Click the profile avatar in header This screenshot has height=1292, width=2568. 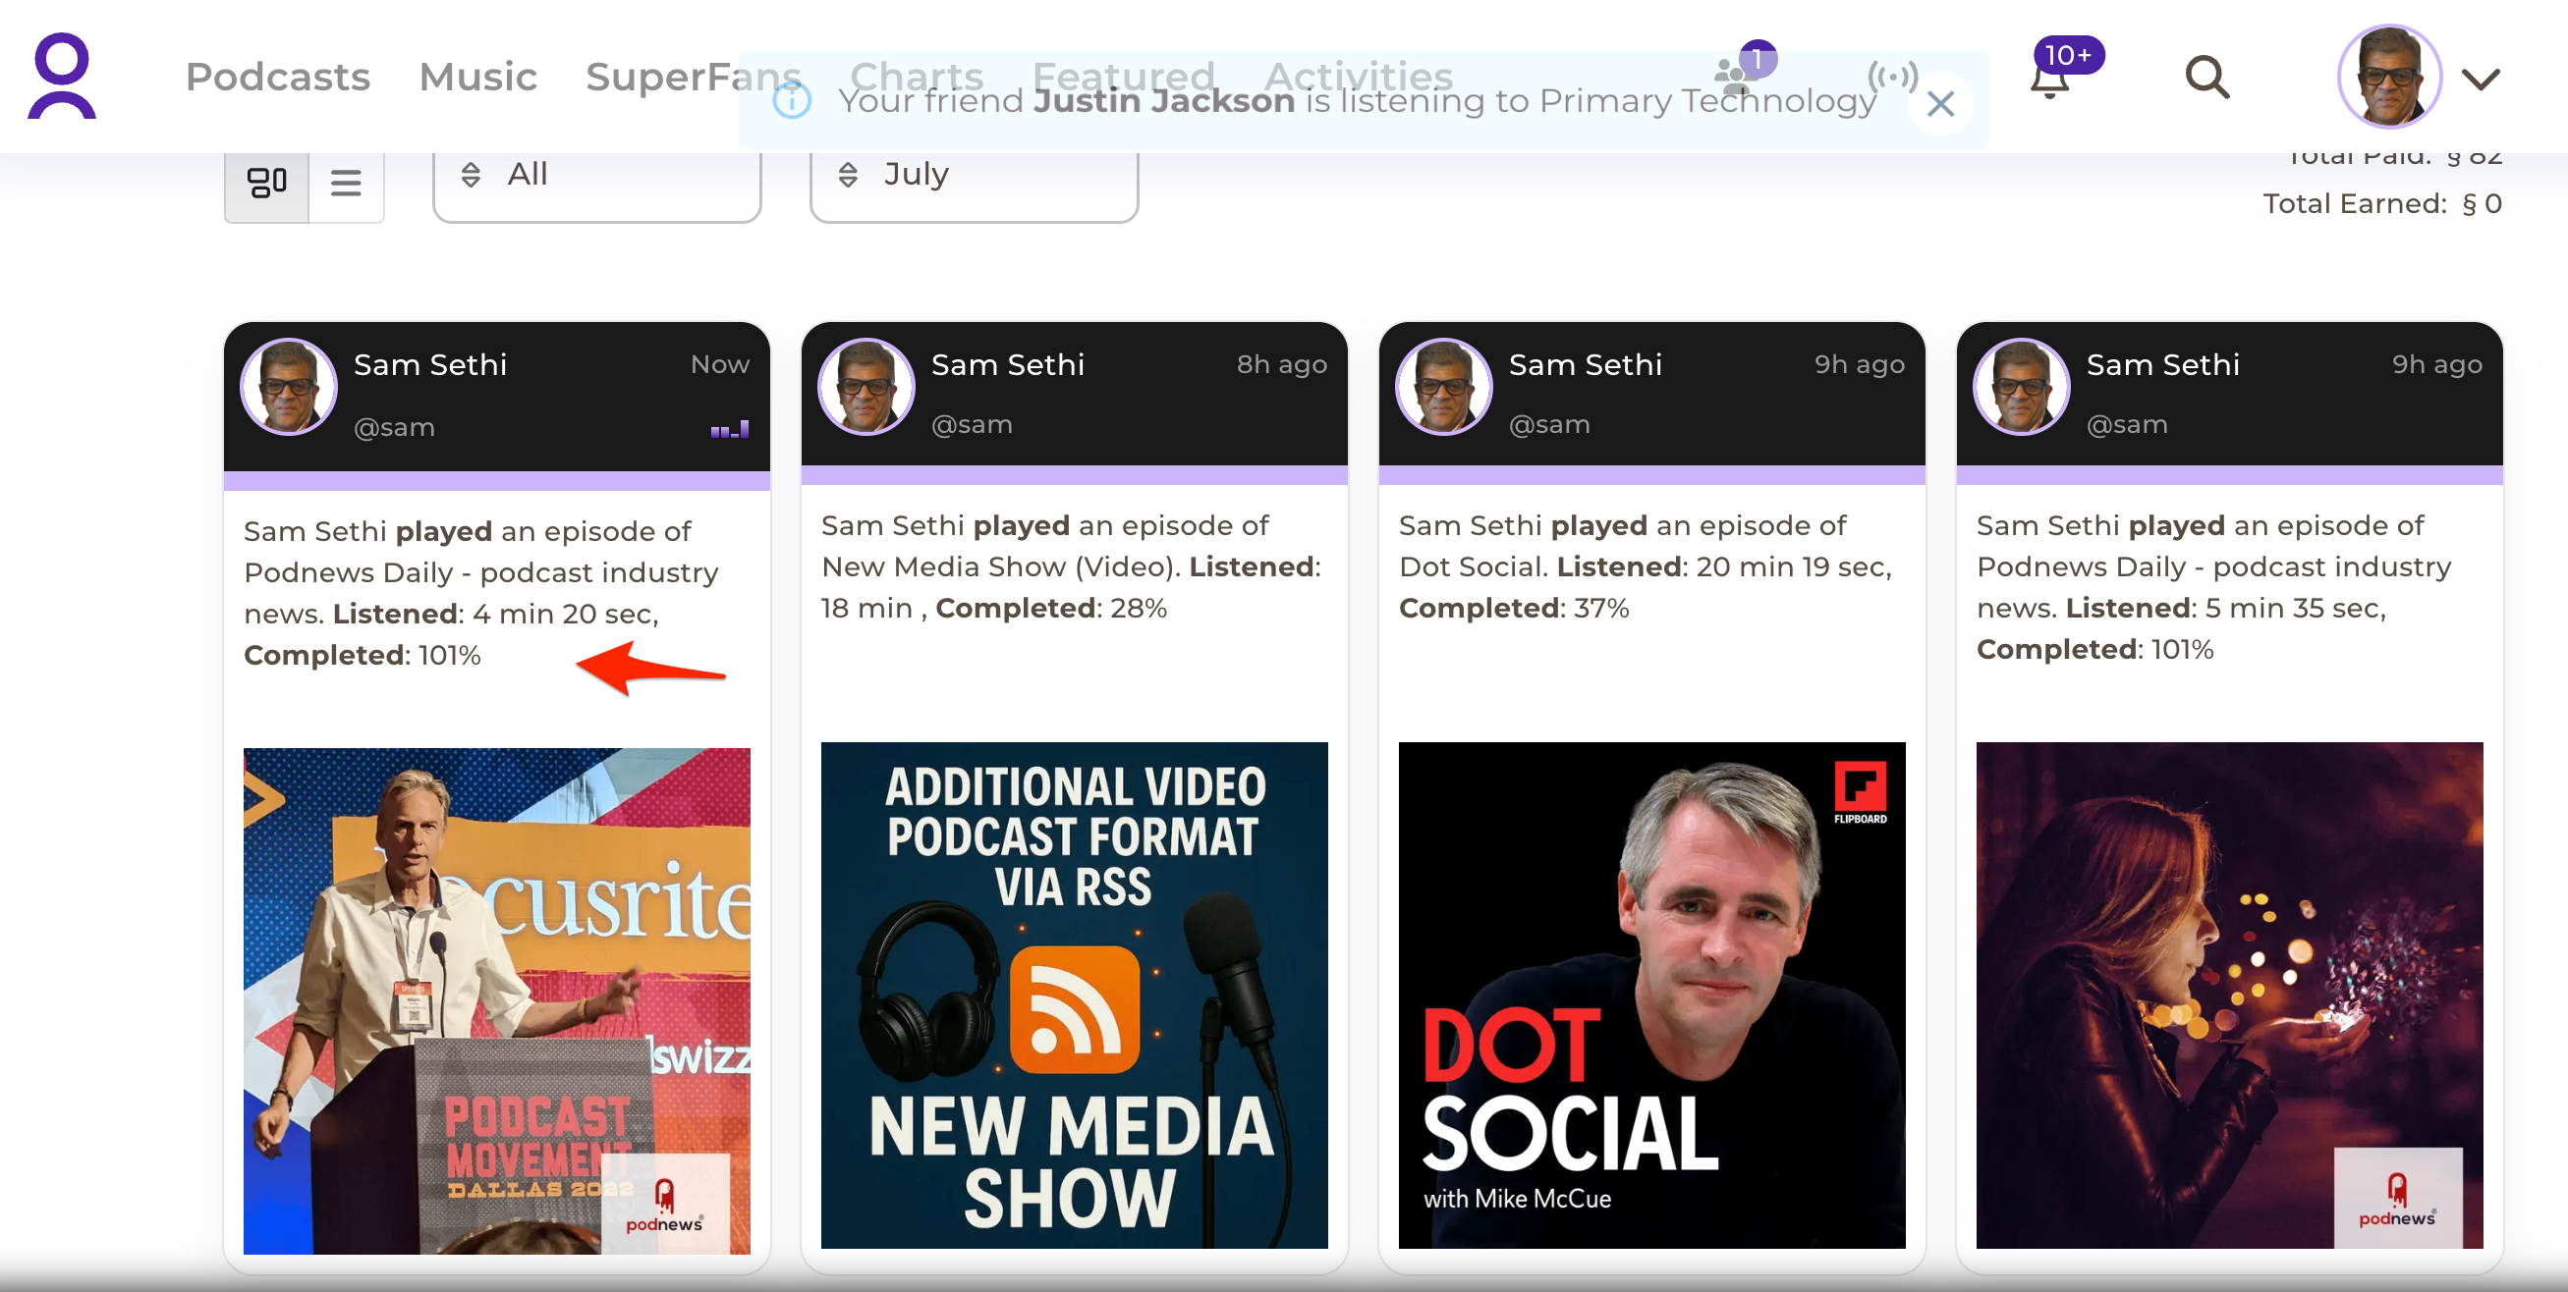[x=2388, y=77]
